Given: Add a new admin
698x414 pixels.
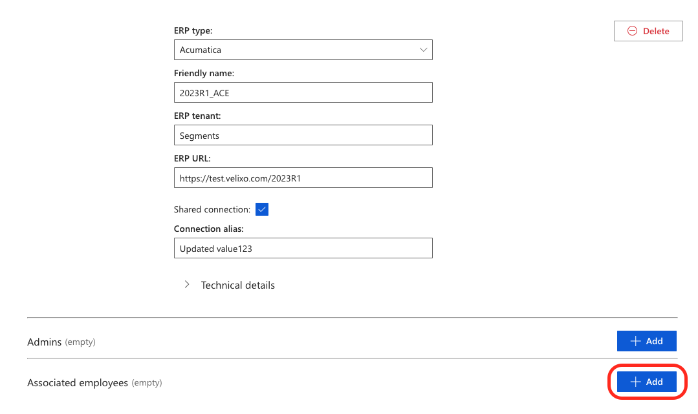Looking at the screenshot, I should (647, 341).
